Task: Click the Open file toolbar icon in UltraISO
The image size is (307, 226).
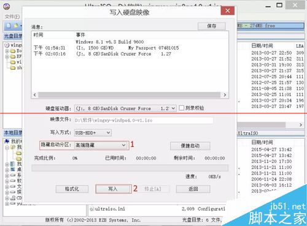Action: tap(16, 26)
